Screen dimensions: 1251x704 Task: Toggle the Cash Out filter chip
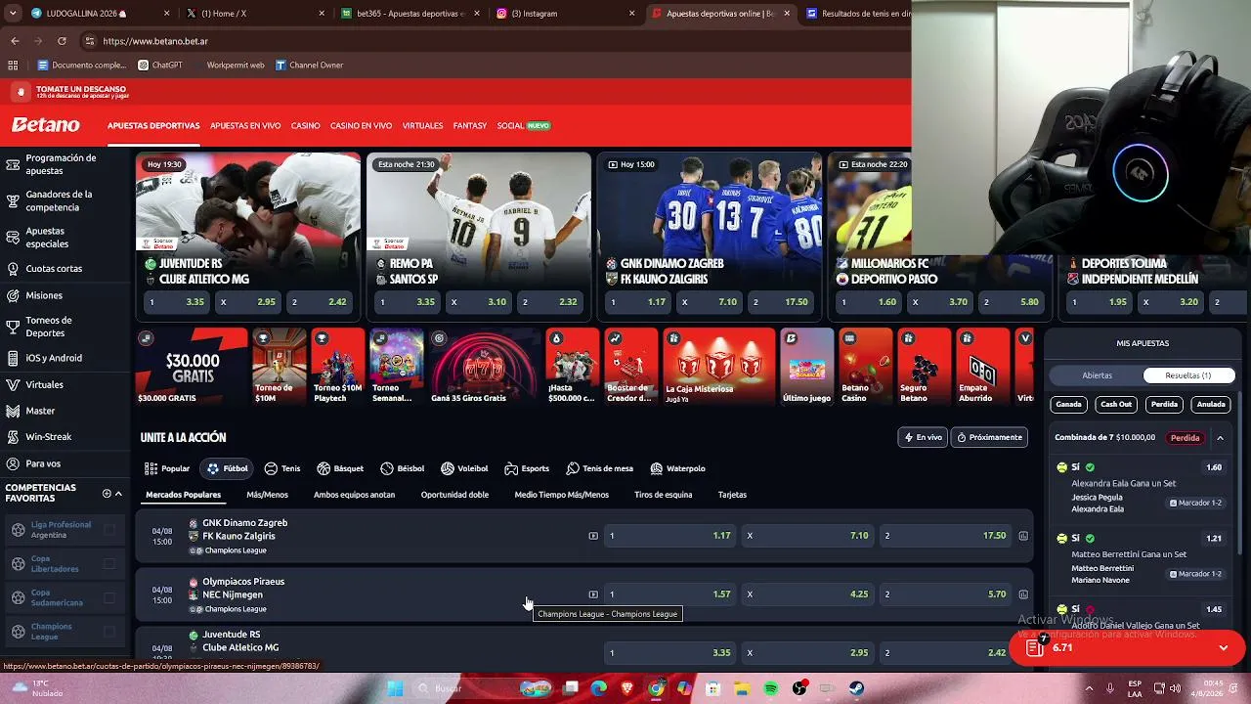[x=1116, y=404]
